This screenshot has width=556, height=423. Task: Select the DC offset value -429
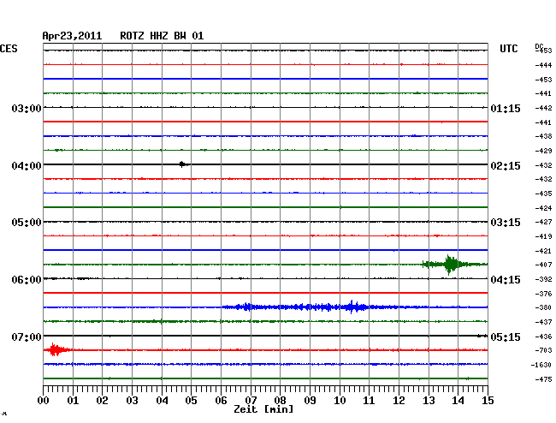[x=543, y=151]
